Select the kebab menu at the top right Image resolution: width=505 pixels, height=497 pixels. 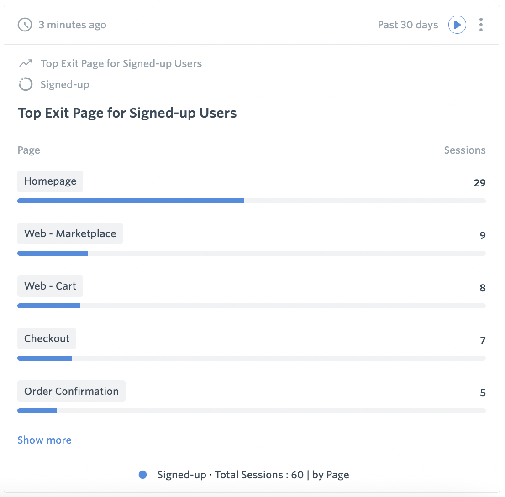click(x=481, y=25)
